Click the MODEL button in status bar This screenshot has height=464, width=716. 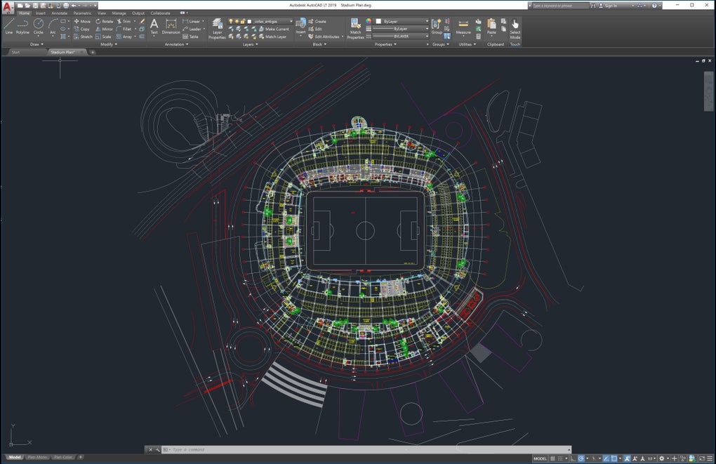tap(540, 458)
